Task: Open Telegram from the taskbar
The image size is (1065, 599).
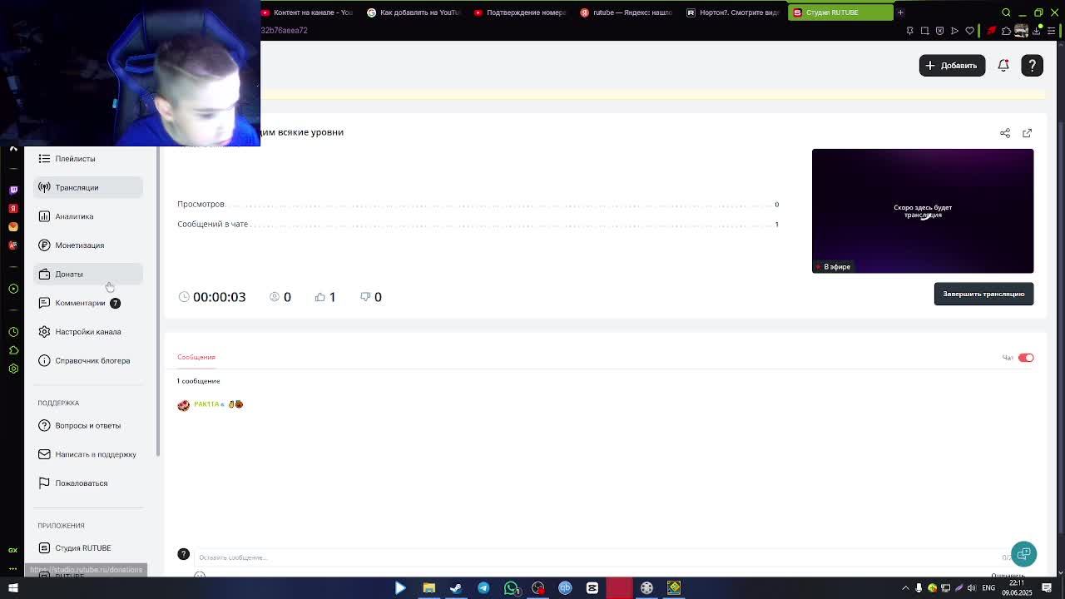Action: 483,588
